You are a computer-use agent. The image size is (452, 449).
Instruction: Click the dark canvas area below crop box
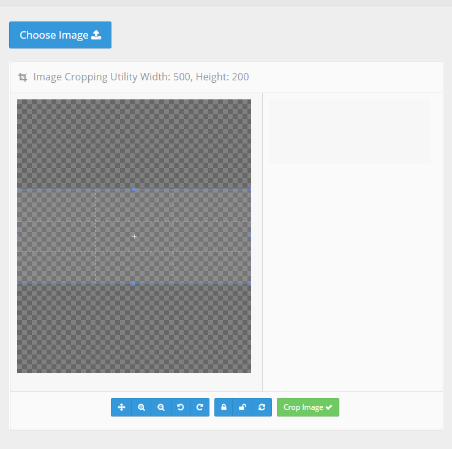(x=134, y=328)
